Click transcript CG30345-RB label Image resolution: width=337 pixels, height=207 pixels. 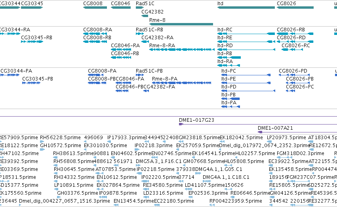(x=36, y=37)
